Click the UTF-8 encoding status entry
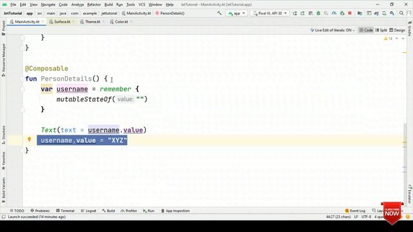 click(x=366, y=217)
